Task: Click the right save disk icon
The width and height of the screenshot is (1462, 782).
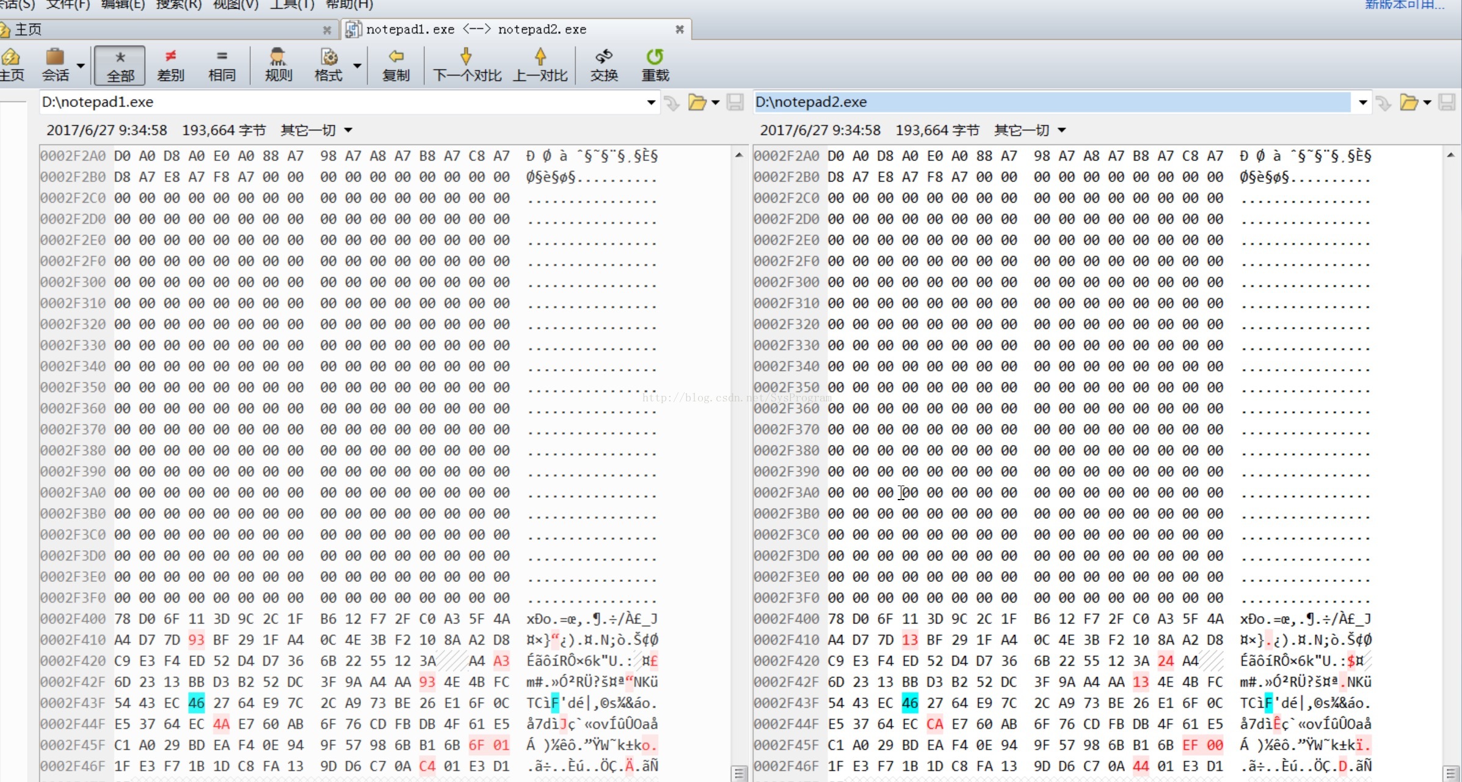Action: coord(1447,102)
